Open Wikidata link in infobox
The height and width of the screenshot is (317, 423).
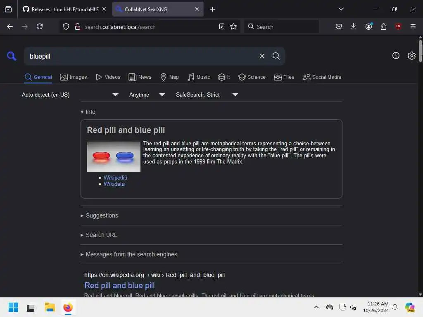tap(114, 184)
